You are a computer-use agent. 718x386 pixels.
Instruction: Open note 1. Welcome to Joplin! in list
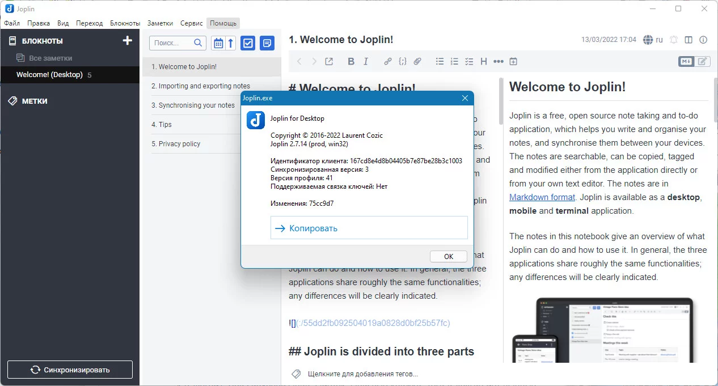tap(212, 67)
